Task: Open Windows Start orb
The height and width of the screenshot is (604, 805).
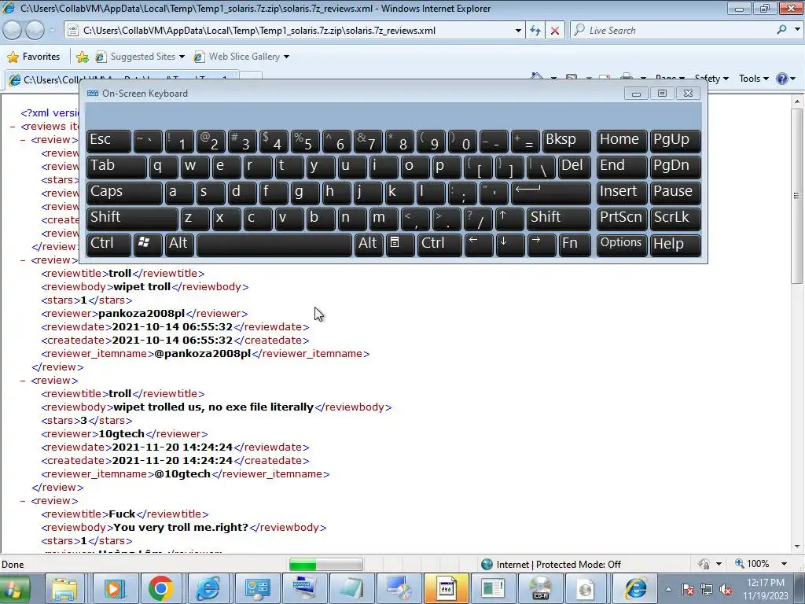Action: (14, 588)
